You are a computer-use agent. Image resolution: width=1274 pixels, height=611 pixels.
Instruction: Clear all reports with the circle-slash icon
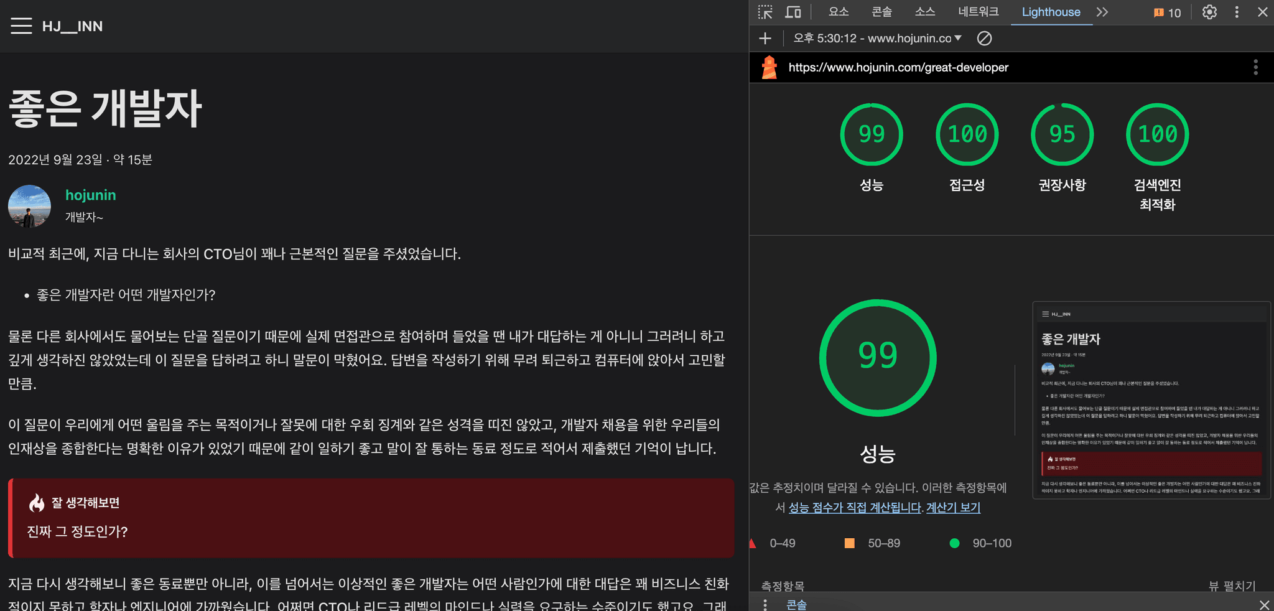click(x=984, y=39)
